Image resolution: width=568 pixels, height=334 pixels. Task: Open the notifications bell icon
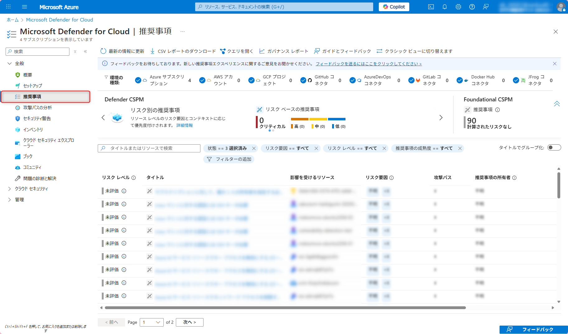click(444, 7)
